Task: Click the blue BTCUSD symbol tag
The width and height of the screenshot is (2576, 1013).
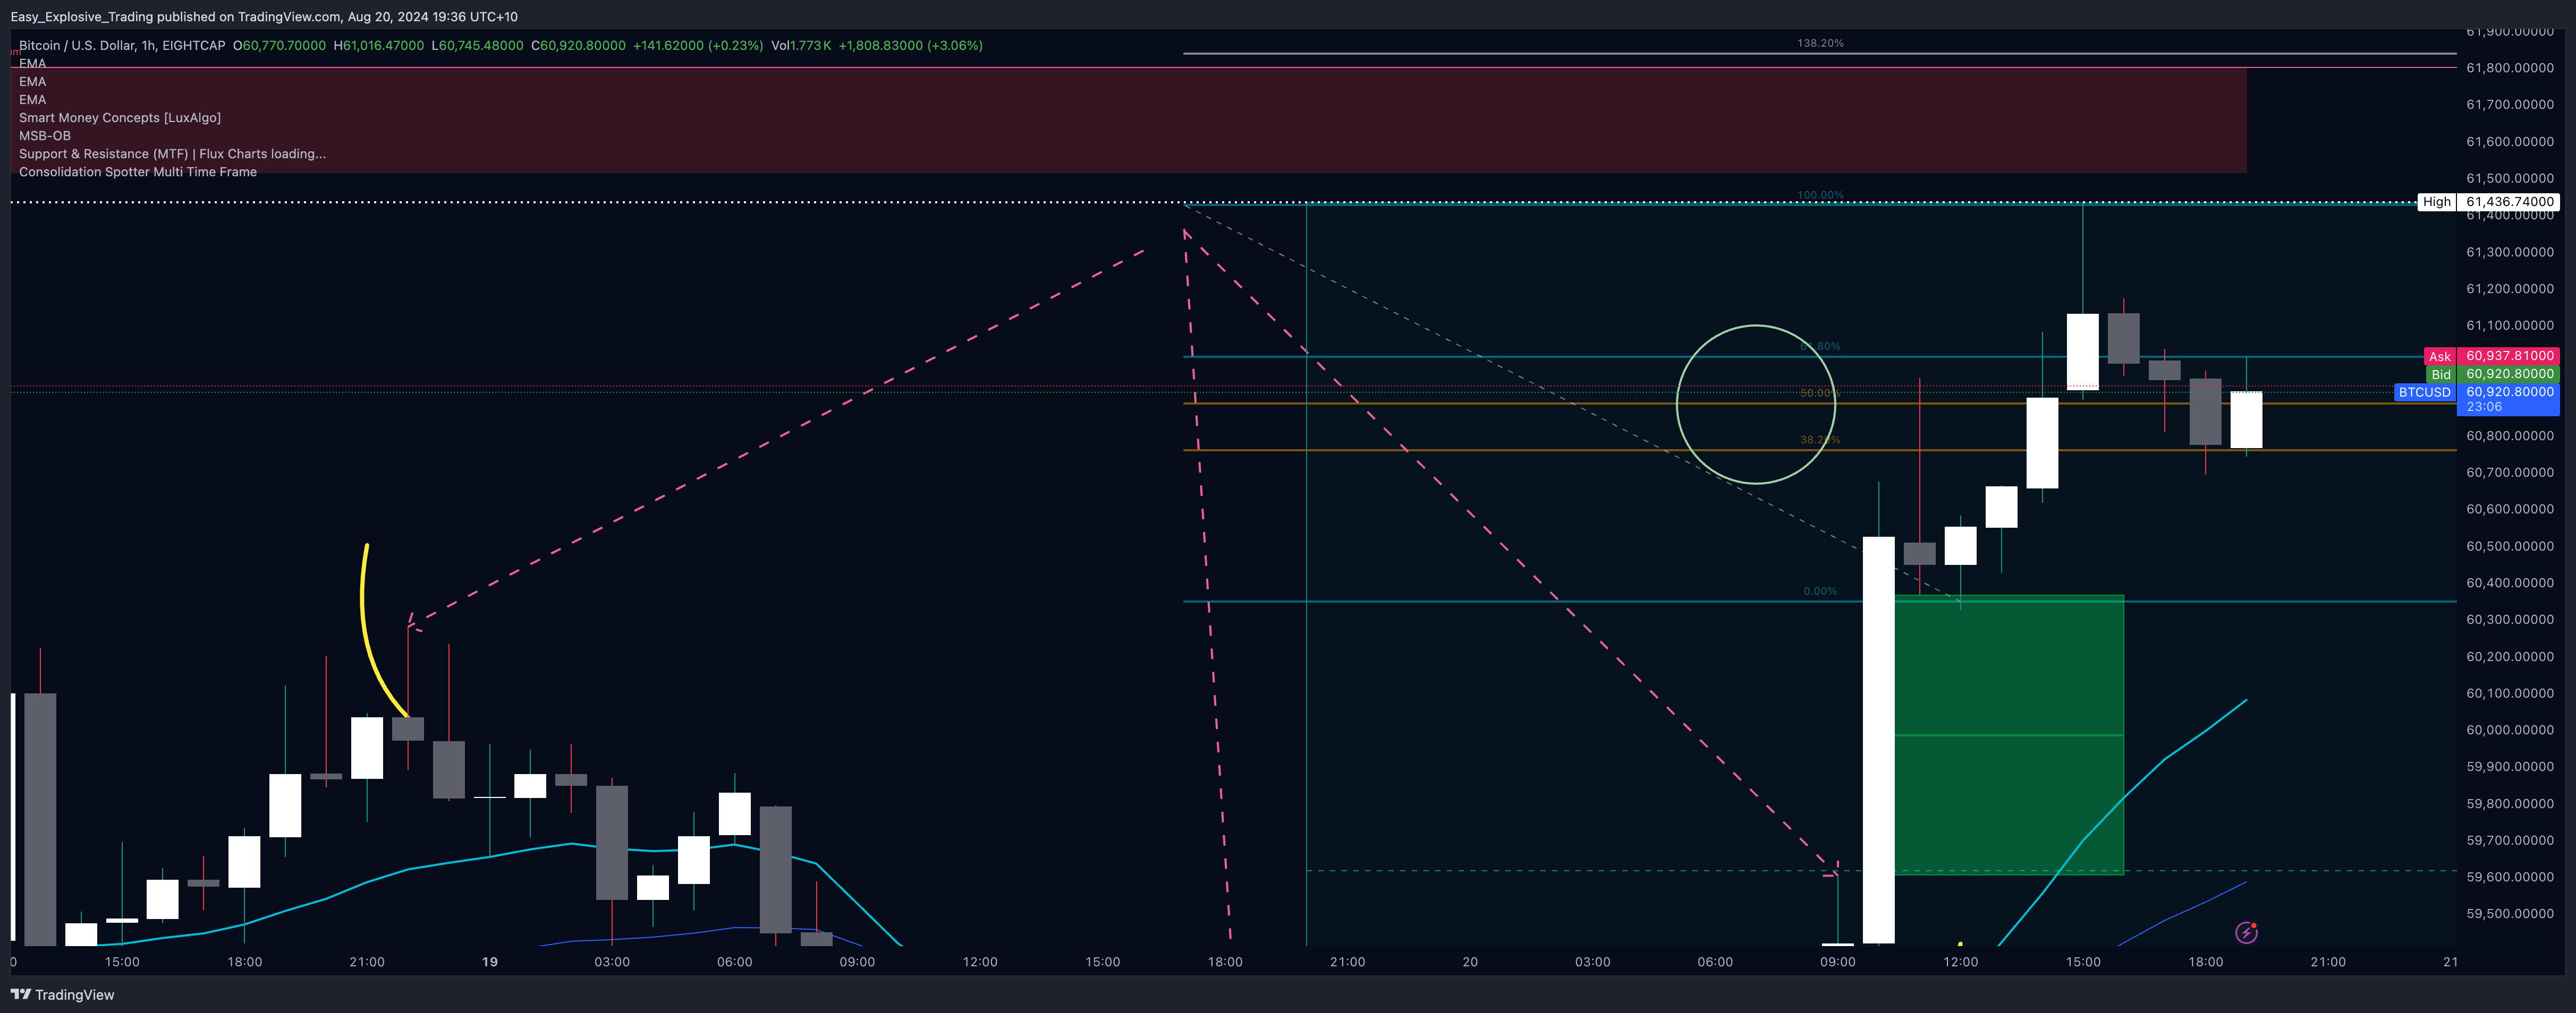Action: [2424, 392]
